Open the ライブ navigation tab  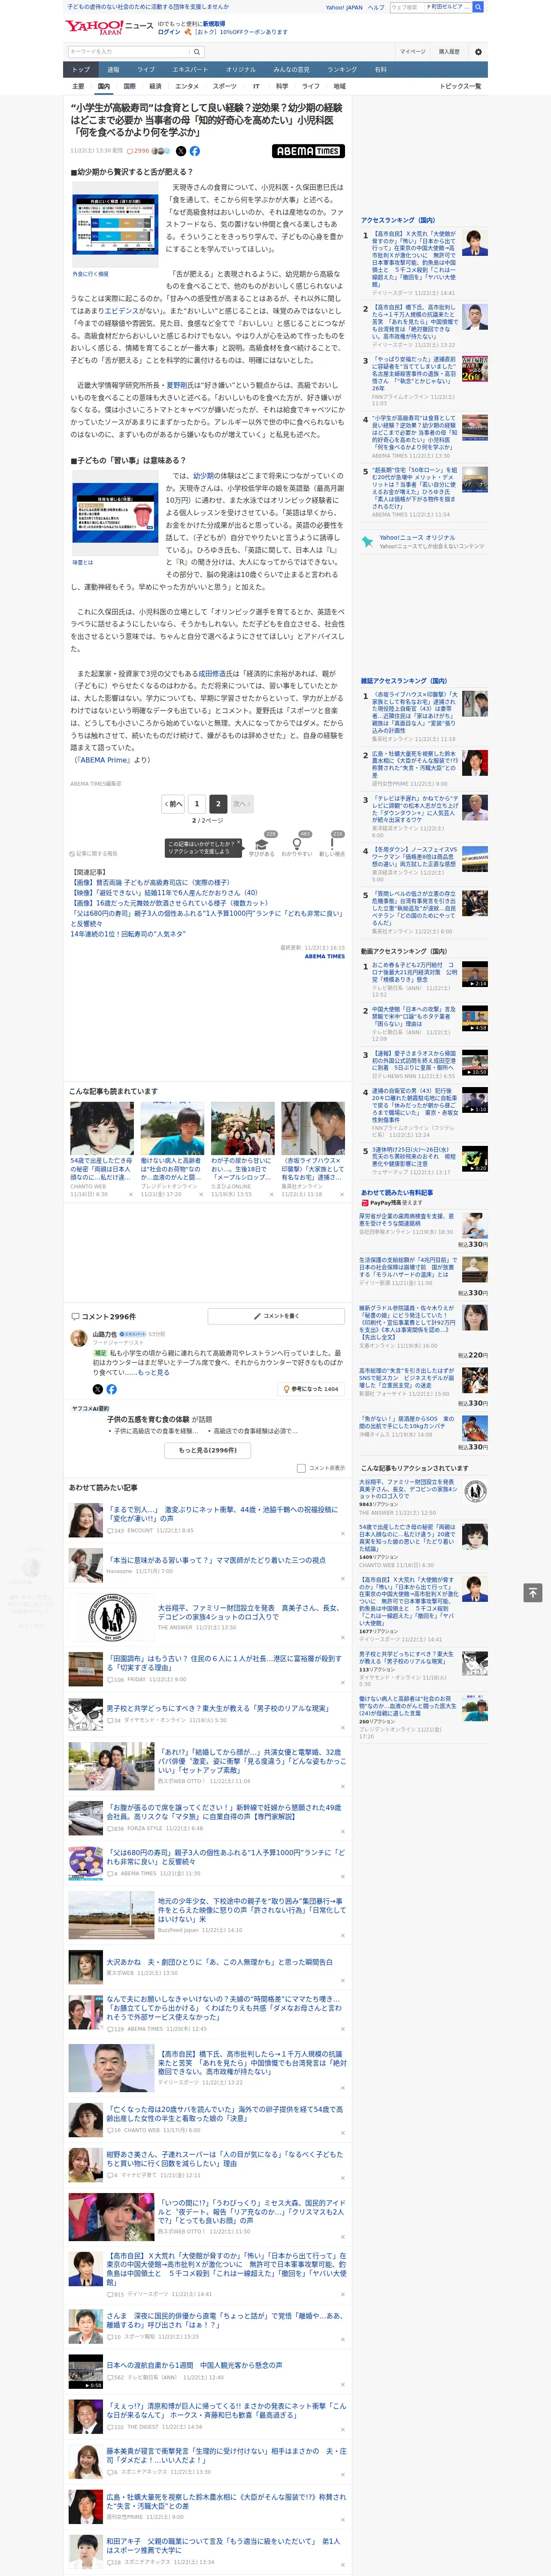click(146, 69)
